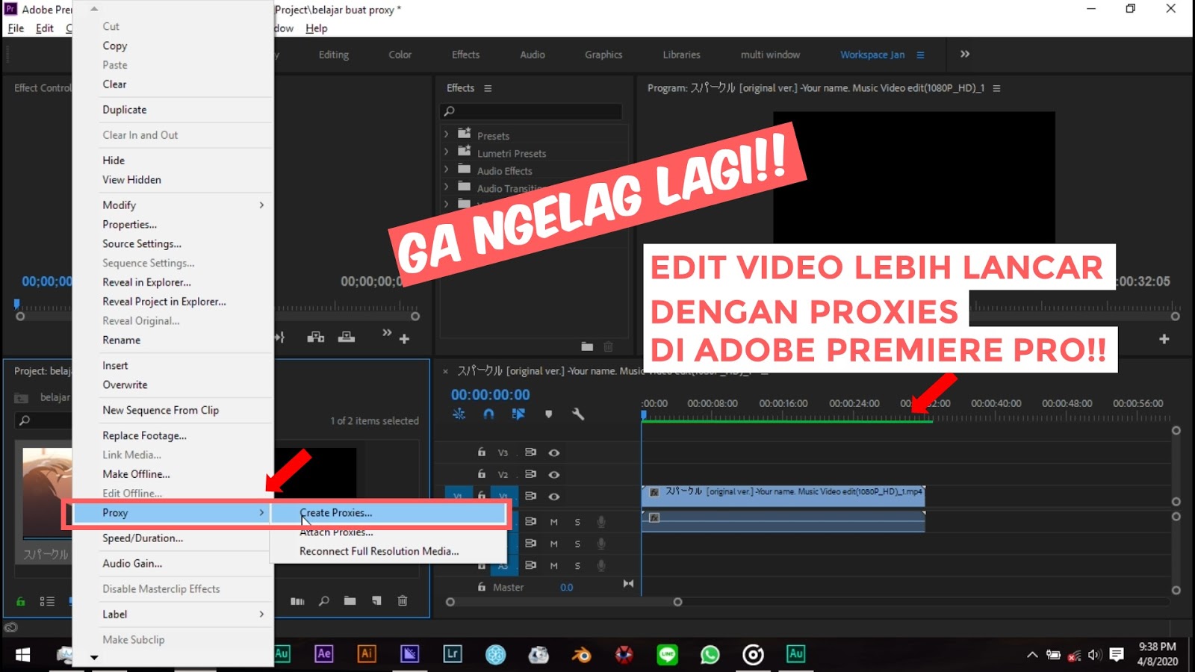
Task: Choose Speed/Duration from context menu
Action: 173,538
